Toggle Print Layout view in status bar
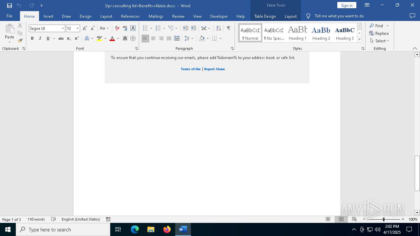 coord(341,219)
